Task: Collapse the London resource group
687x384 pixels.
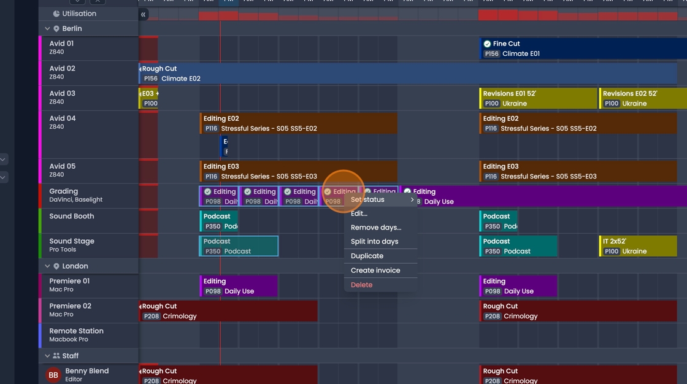Action: tap(47, 266)
